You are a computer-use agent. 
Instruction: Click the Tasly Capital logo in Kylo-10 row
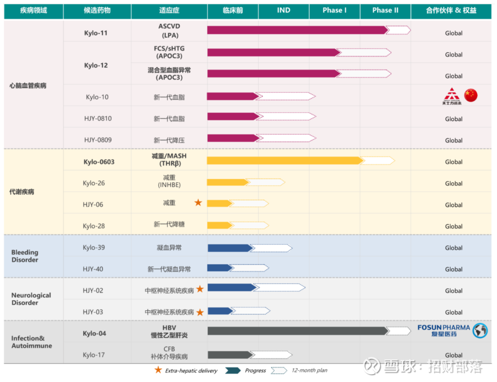[x=452, y=96]
